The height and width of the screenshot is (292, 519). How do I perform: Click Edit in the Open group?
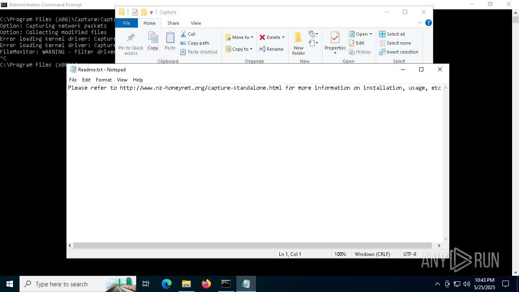coord(356,43)
